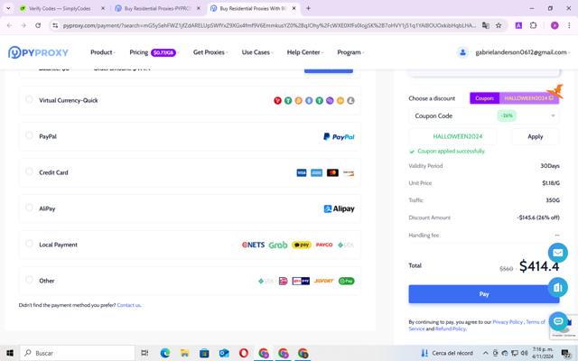Click the Buscar taskbar search box

(x=78, y=353)
